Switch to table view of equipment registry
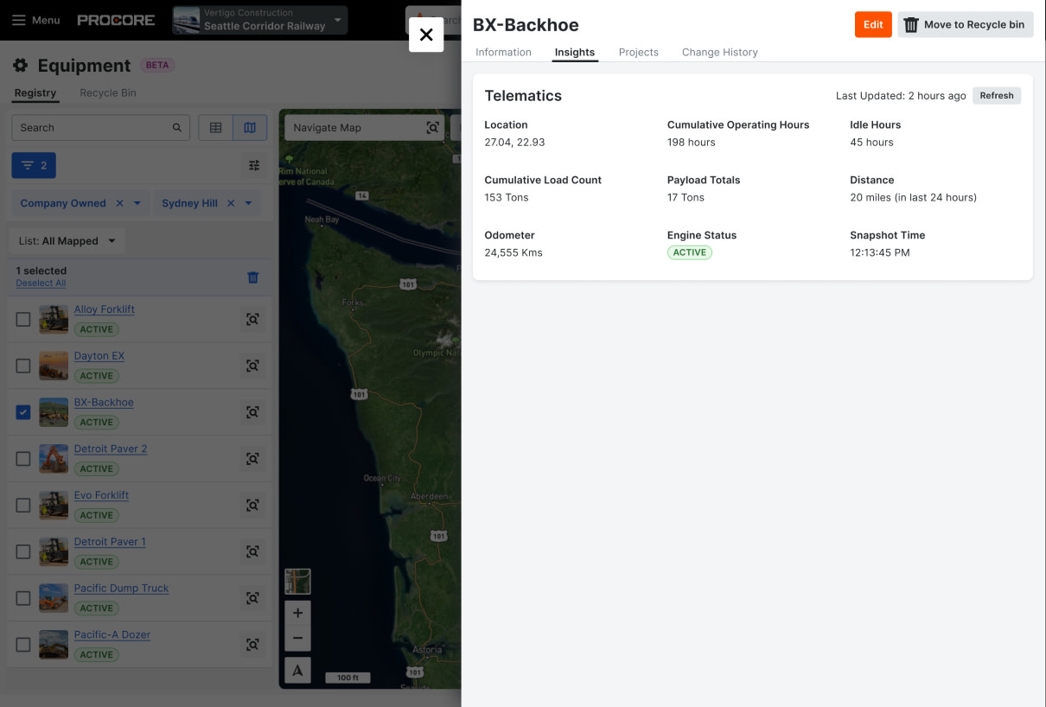This screenshot has width=1046, height=707. click(214, 127)
